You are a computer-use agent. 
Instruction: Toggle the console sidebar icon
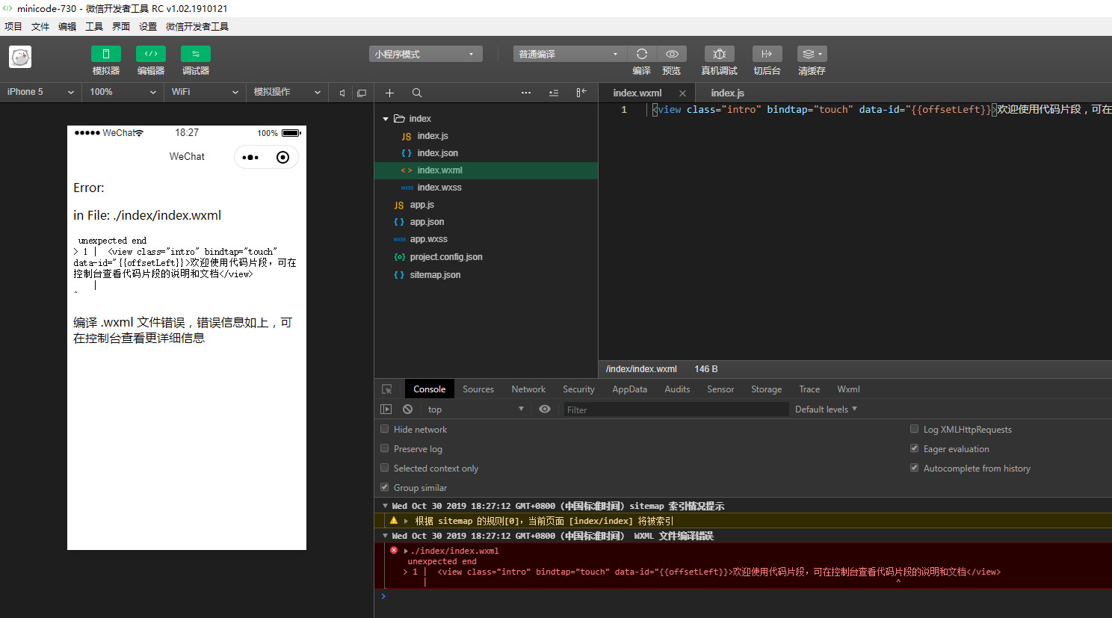point(386,410)
